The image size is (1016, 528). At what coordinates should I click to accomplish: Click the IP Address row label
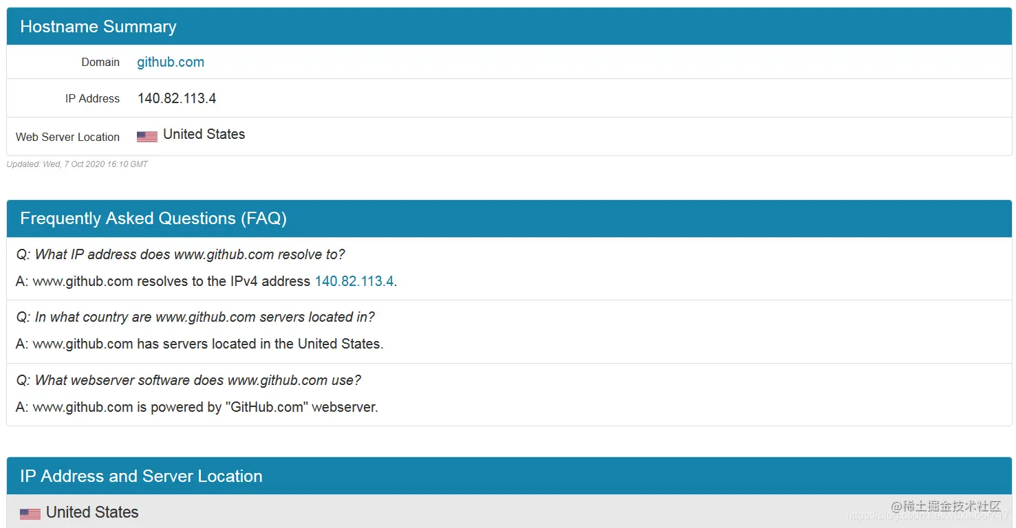[x=92, y=98]
